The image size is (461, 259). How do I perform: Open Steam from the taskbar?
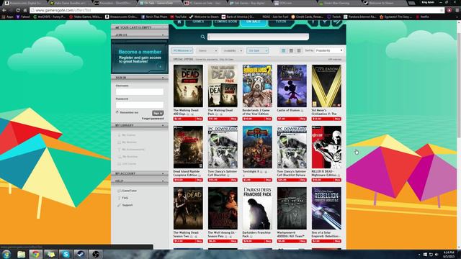pyautogui.click(x=81, y=254)
